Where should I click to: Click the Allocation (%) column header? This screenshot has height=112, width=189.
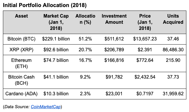(x=85, y=19)
